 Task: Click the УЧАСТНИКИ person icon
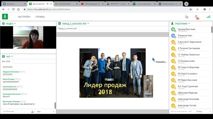coord(172,23)
